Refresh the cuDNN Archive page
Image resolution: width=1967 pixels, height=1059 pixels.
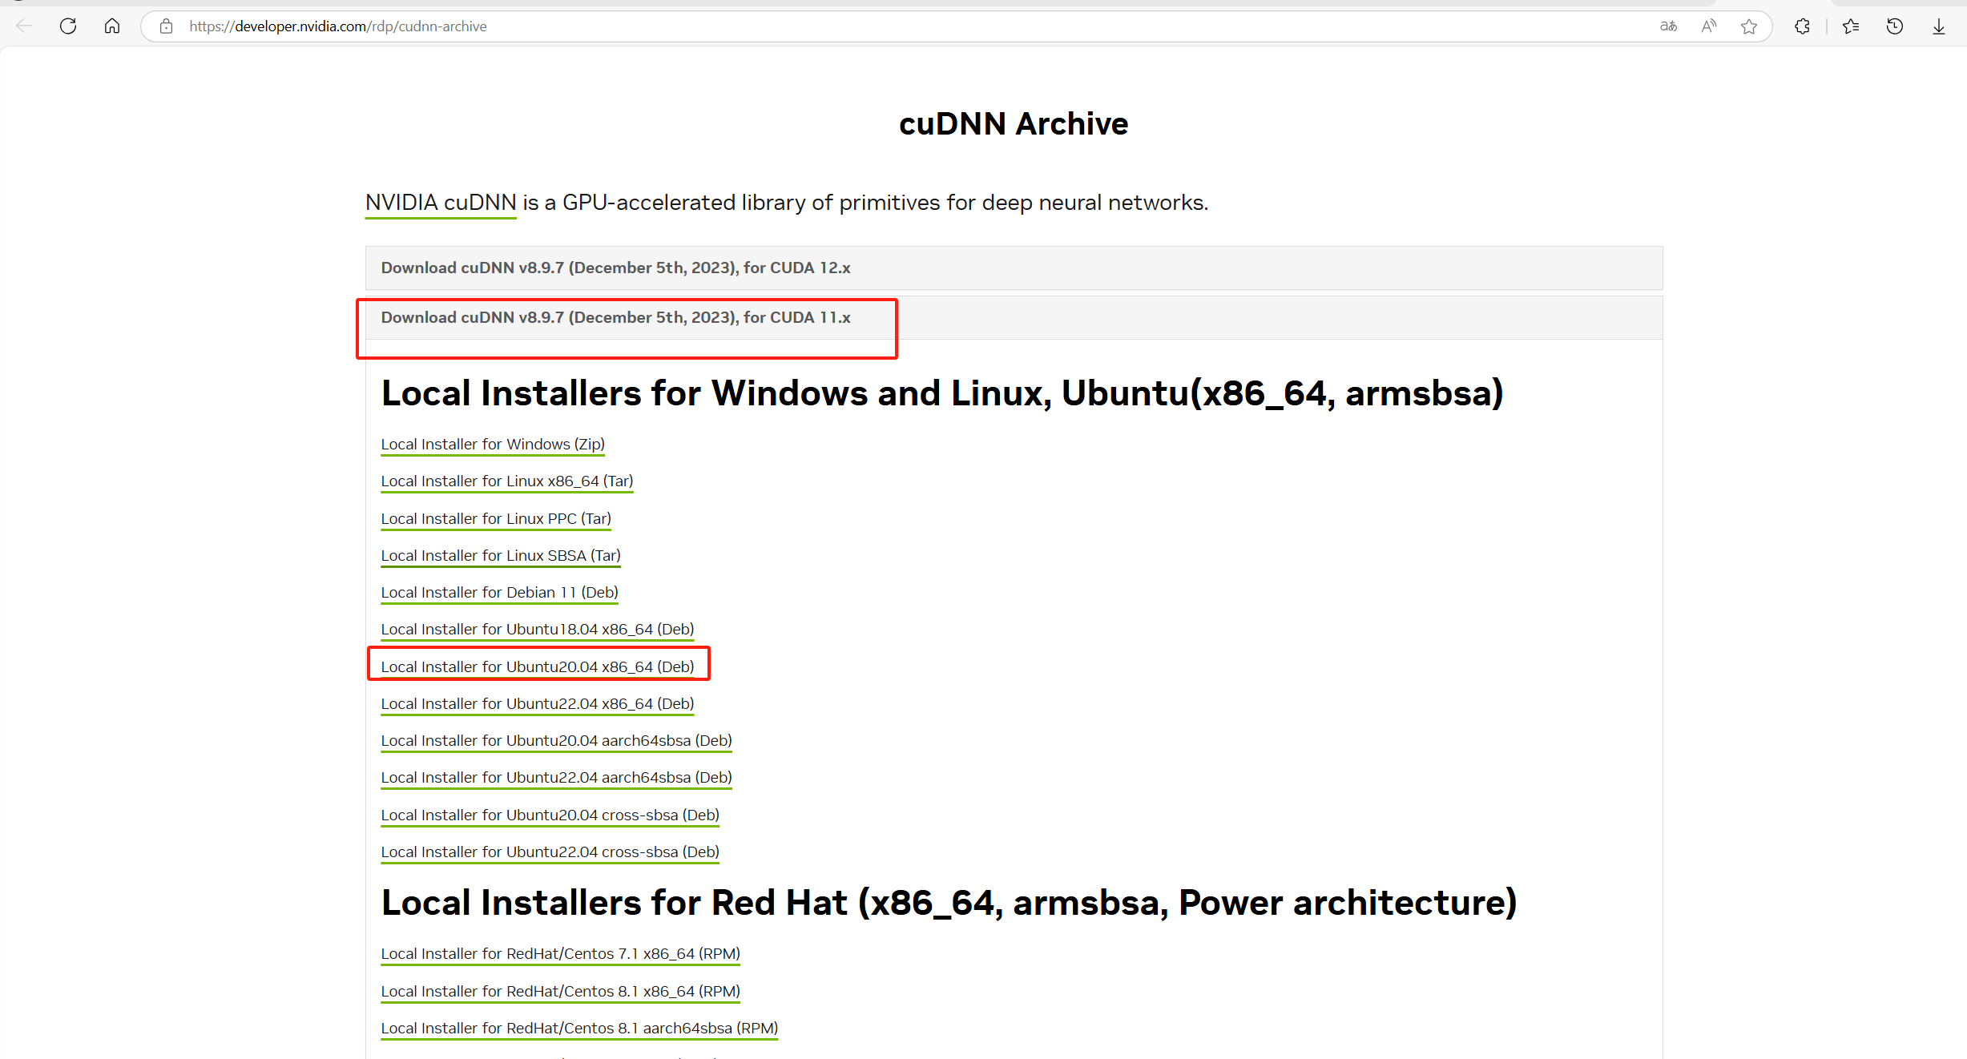pos(68,26)
